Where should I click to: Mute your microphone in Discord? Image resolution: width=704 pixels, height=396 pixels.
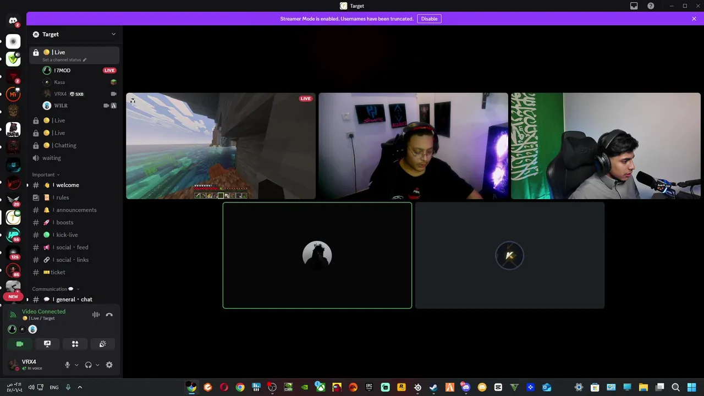[68, 365]
